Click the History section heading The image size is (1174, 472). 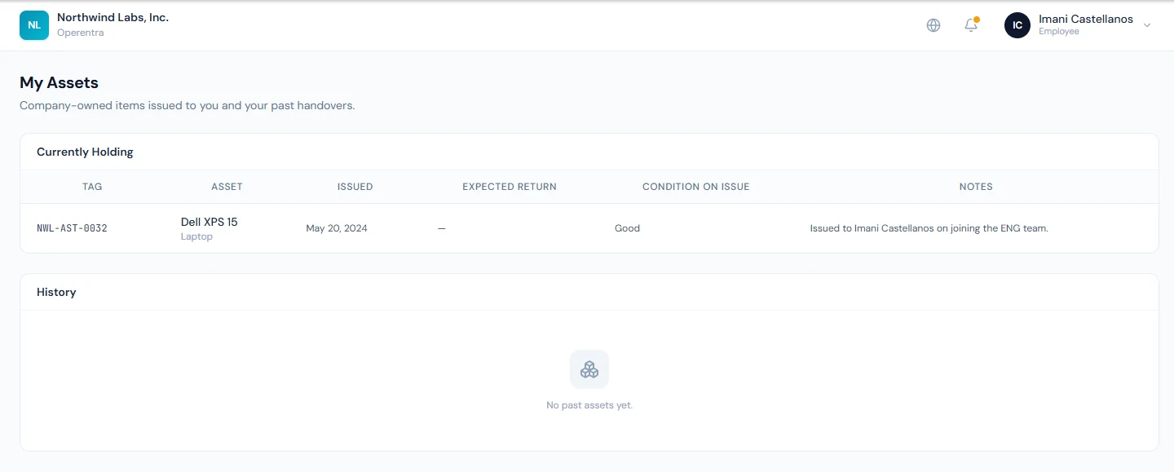pyautogui.click(x=56, y=292)
